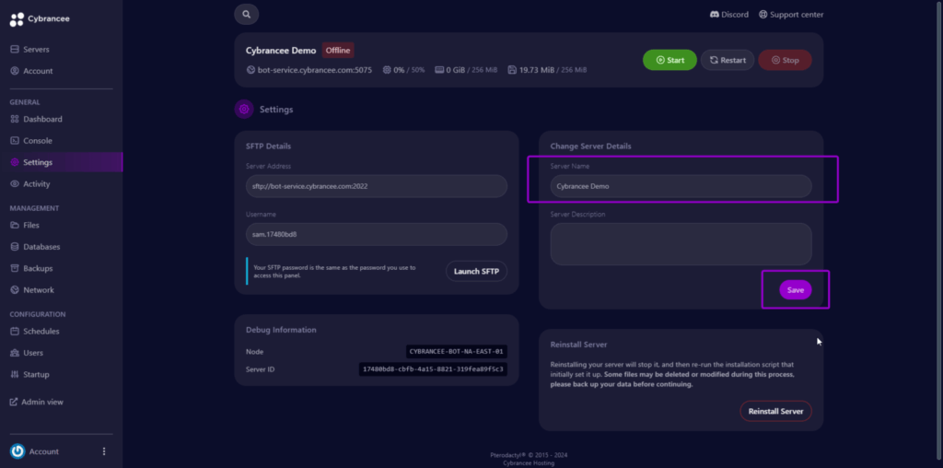Click the Pterodactyl copyright footer text
Image resolution: width=943 pixels, height=468 pixels.
pos(529,455)
